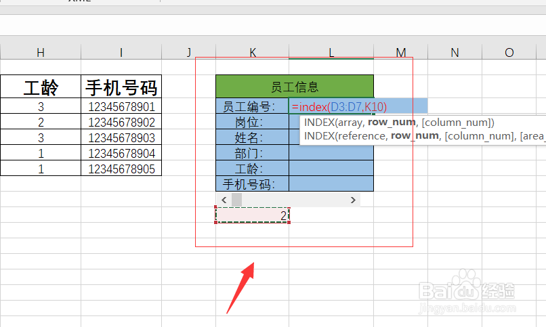Click the cell with 12345678905
The width and height of the screenshot is (546, 327).
tap(121, 168)
